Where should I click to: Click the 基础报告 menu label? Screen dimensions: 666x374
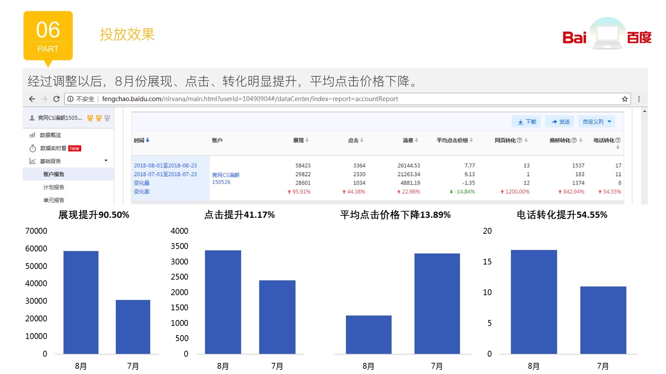(50, 161)
